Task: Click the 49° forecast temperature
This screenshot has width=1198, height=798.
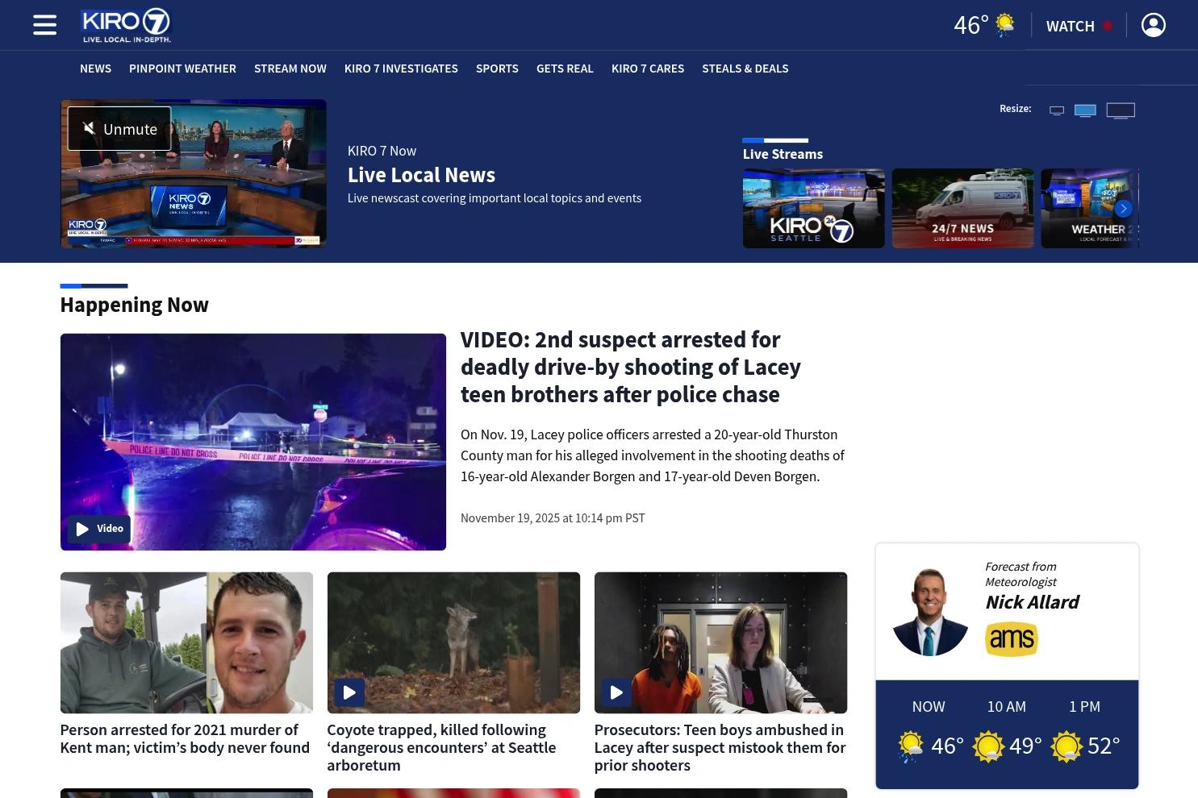Action: coord(1025,746)
